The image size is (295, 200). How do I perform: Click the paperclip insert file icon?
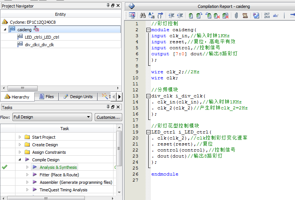click(236, 15)
